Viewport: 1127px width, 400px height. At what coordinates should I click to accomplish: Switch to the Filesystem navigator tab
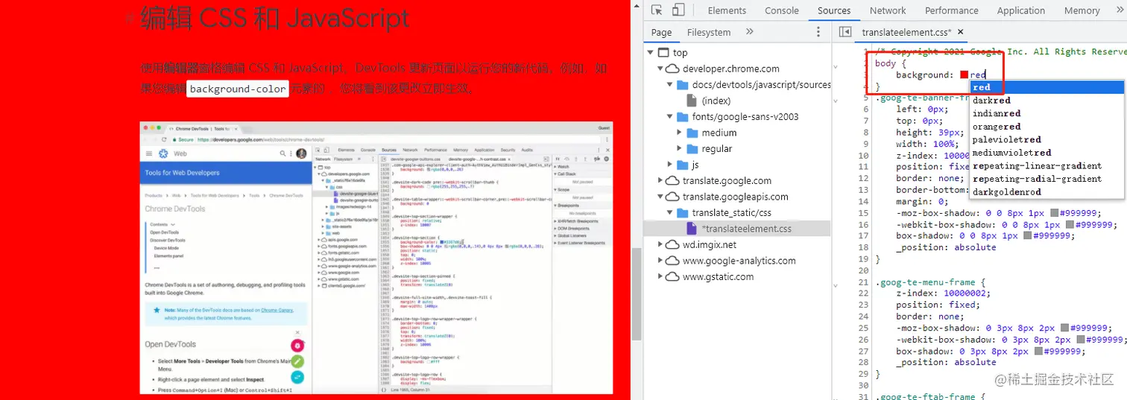click(709, 32)
